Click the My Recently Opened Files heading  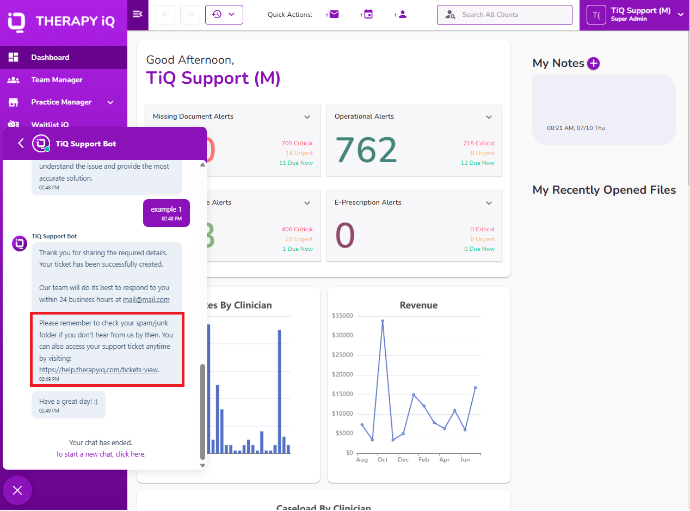(x=604, y=190)
